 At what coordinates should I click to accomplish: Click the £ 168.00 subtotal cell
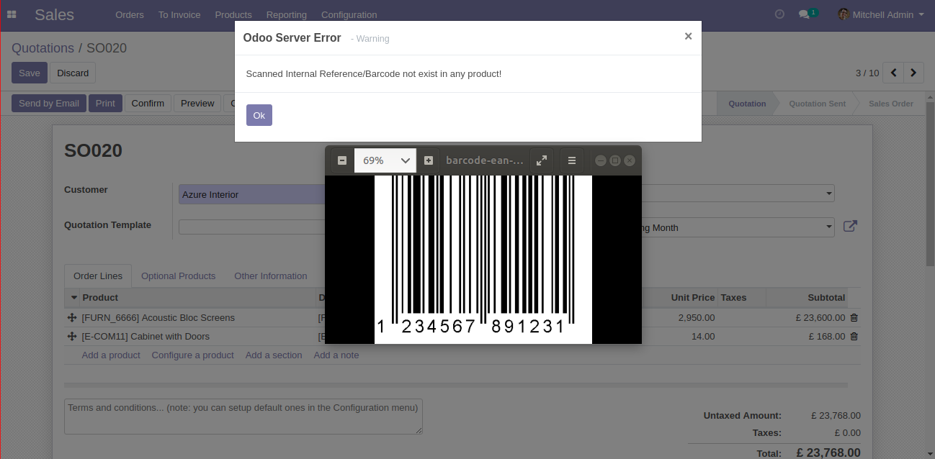827,336
